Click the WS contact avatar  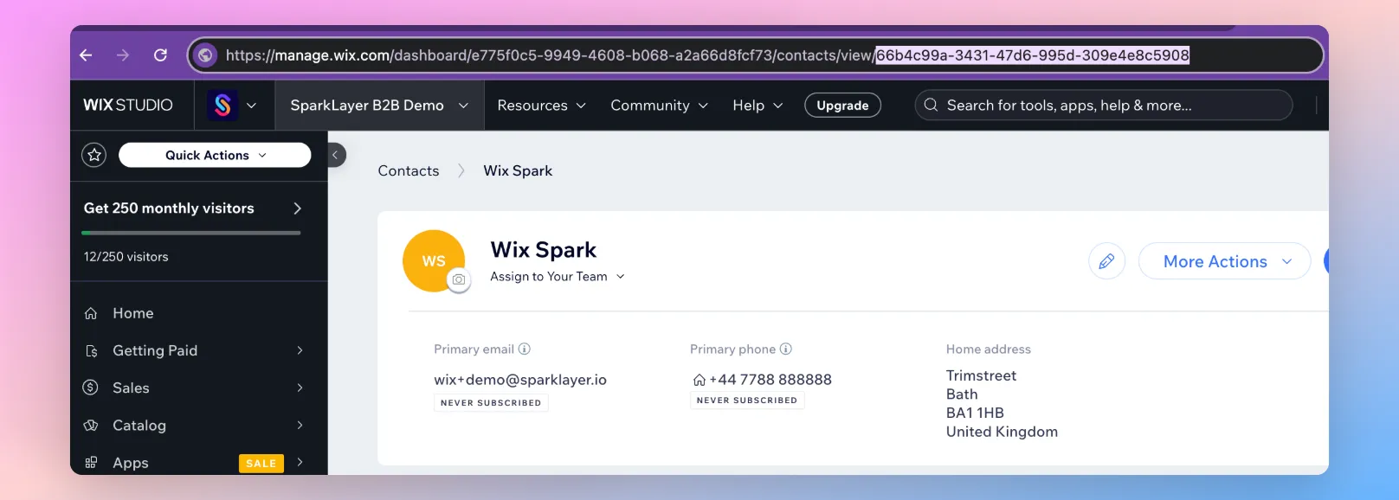(434, 260)
